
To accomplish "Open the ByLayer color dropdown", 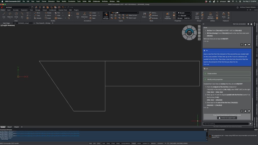I will (184, 13).
